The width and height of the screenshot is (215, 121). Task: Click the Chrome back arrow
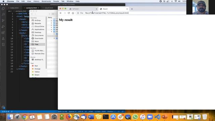pos(60,13)
